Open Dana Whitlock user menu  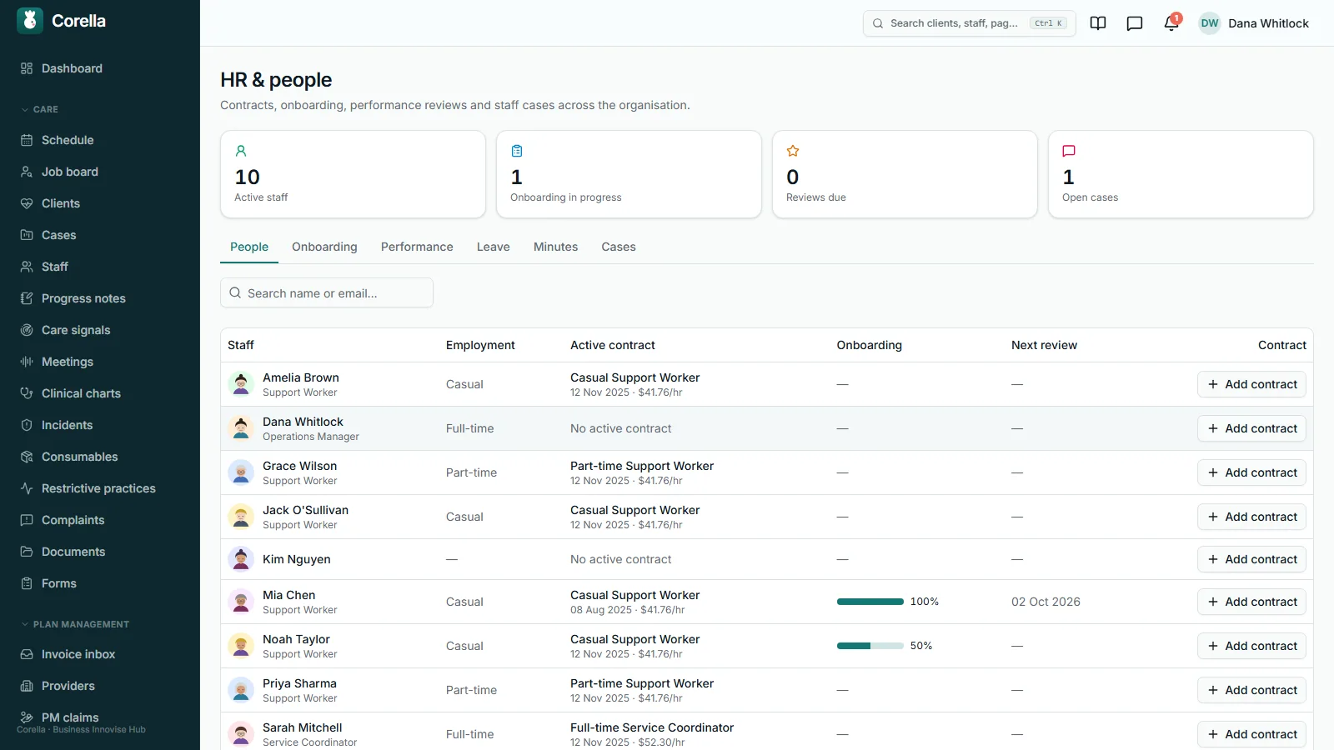[1254, 23]
